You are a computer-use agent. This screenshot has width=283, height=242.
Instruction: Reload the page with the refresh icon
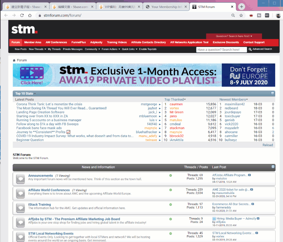22,15
